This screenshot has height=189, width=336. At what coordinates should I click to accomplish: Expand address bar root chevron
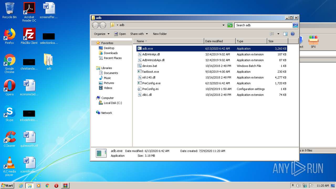[117, 25]
